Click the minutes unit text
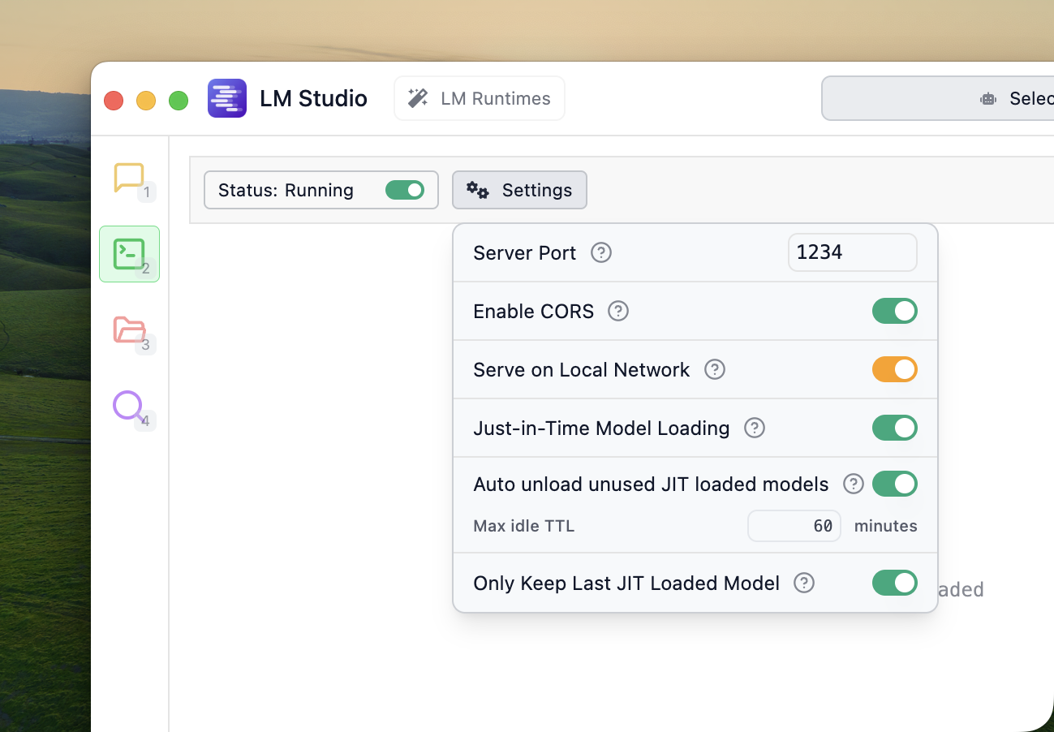The width and height of the screenshot is (1054, 732). [x=886, y=526]
